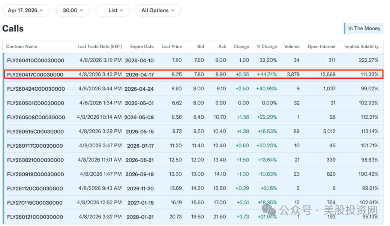Viewport: 390px width, 226px height.
Task: Expand the 30.00 strike price dropdown
Action: [x=72, y=10]
